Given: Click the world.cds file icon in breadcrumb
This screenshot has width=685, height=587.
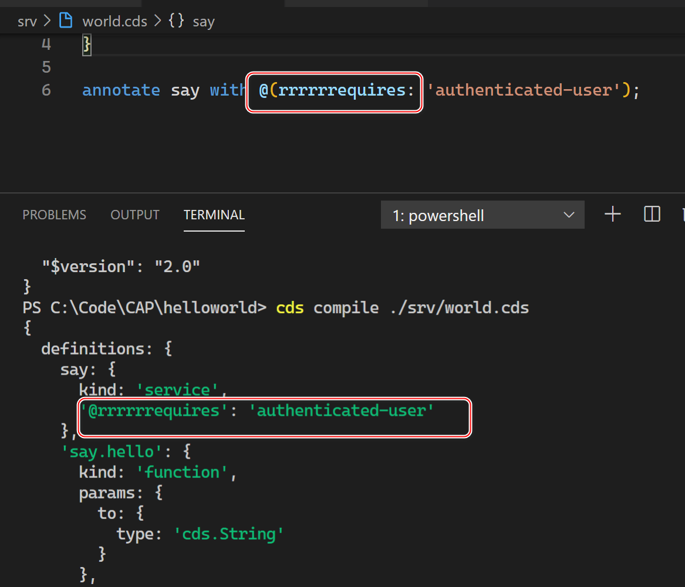Looking at the screenshot, I should pos(66,21).
